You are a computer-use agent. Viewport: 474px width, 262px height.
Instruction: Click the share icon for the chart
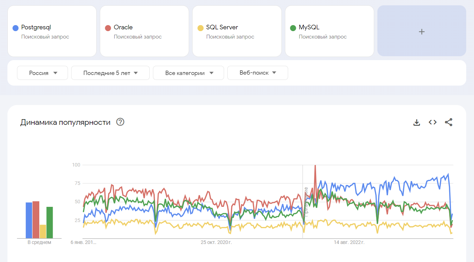449,122
